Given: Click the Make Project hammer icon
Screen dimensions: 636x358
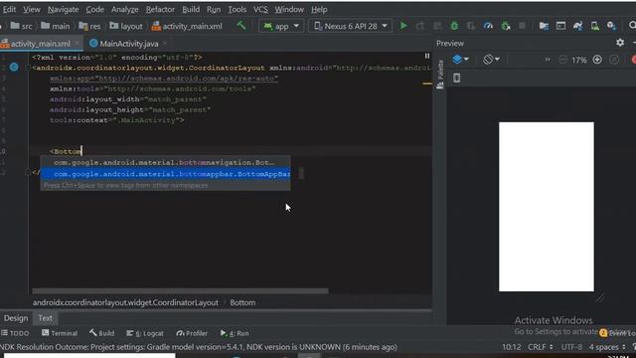Looking at the screenshot, I should (x=240, y=26).
